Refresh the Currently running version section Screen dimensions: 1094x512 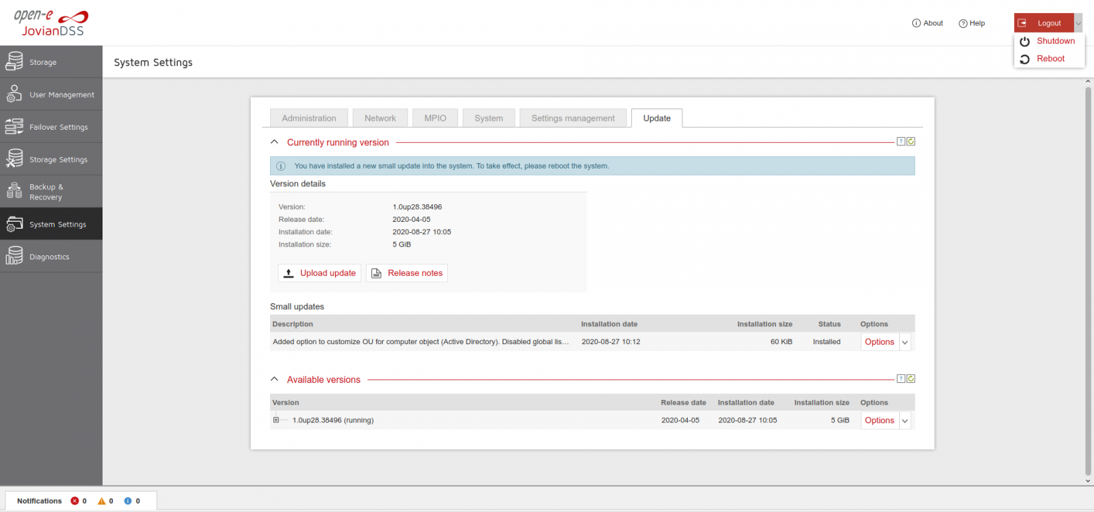pyautogui.click(x=911, y=141)
